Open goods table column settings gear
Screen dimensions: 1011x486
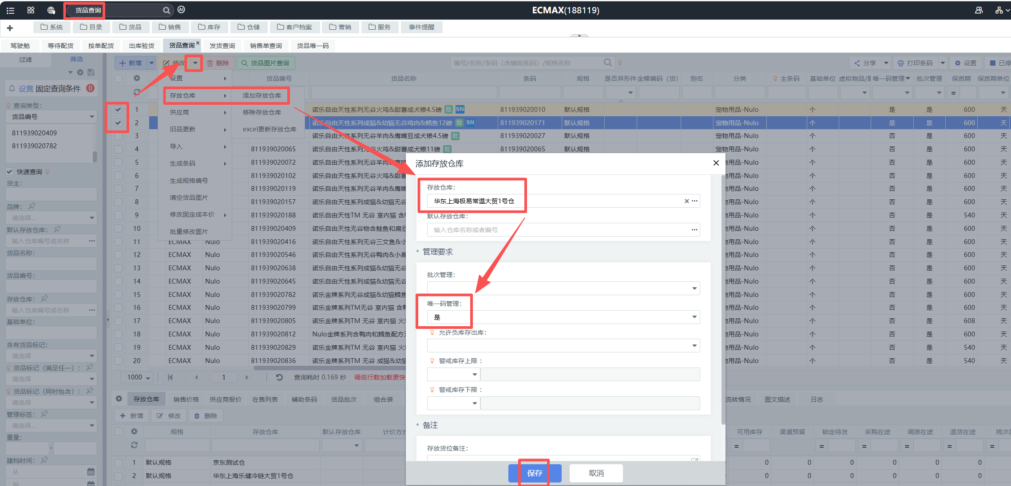137,79
